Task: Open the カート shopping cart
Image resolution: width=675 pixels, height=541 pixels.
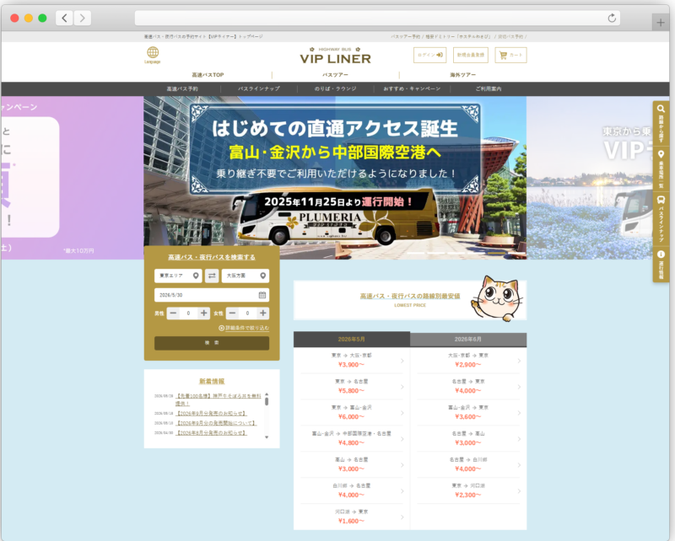Action: tap(510, 55)
